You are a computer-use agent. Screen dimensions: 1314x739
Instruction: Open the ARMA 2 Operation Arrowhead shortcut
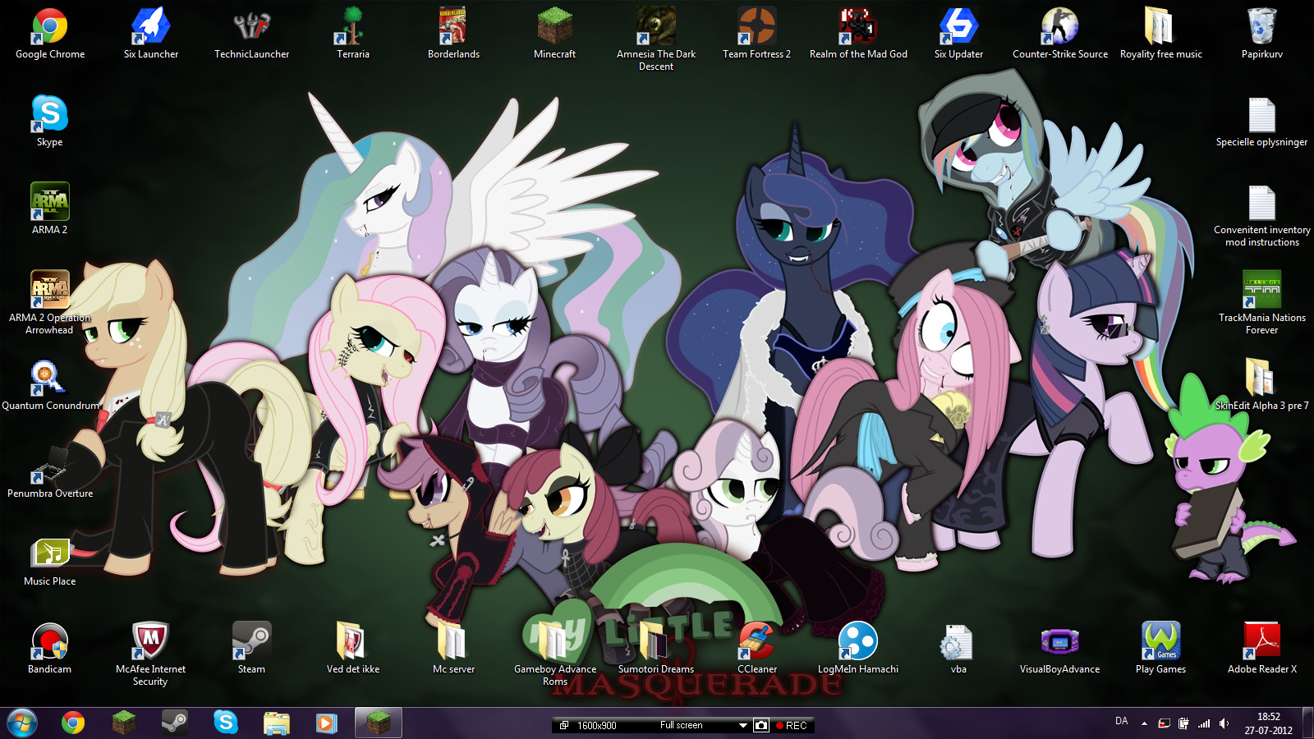click(49, 291)
